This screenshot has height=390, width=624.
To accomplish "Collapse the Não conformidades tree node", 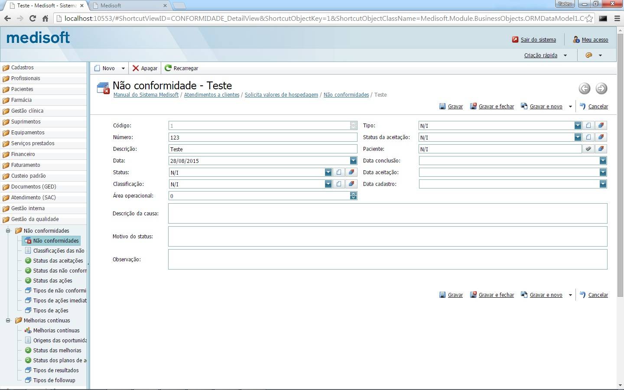I will pos(8,231).
